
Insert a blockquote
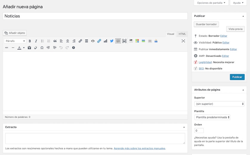[55, 41]
